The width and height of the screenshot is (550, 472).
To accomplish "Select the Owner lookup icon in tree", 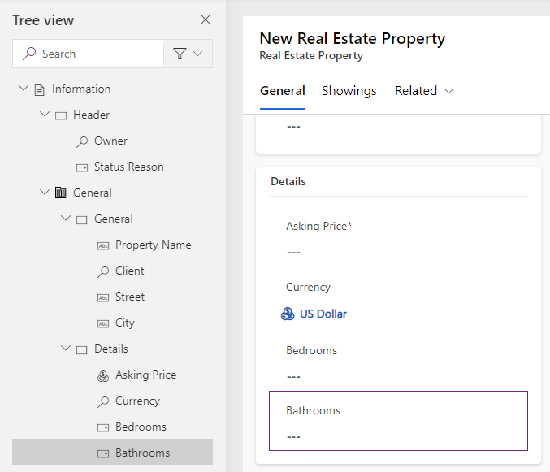I will (x=82, y=141).
